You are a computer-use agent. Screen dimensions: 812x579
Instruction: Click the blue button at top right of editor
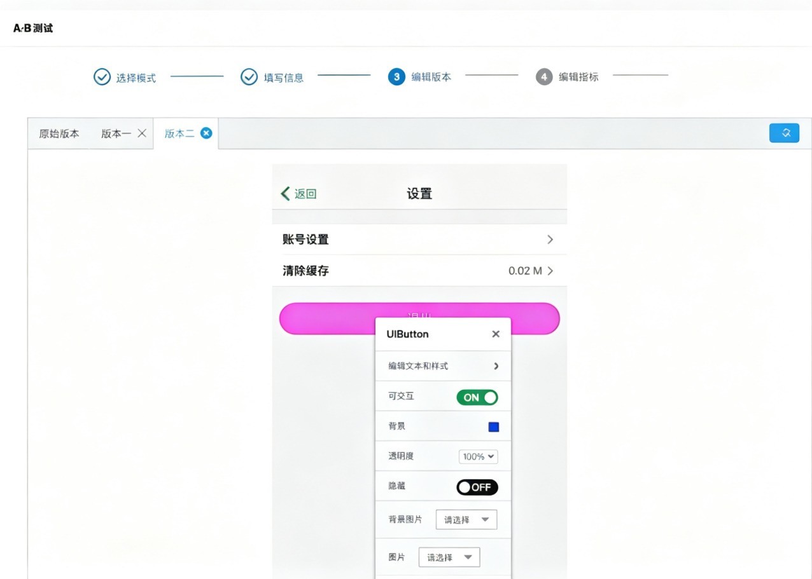(784, 133)
